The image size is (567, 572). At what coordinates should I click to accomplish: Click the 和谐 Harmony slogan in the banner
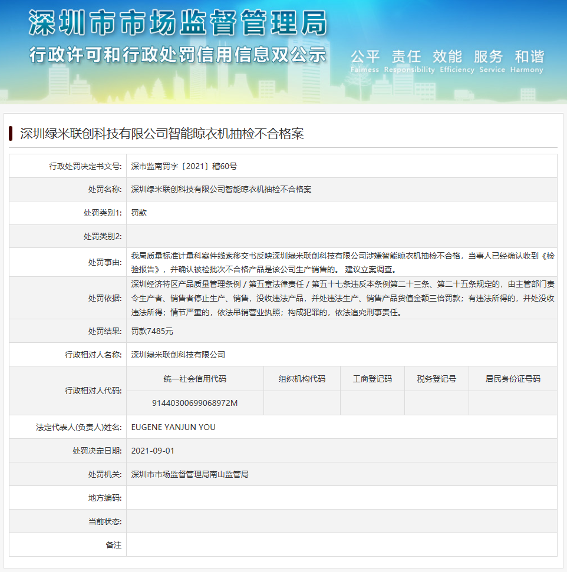tap(527, 61)
